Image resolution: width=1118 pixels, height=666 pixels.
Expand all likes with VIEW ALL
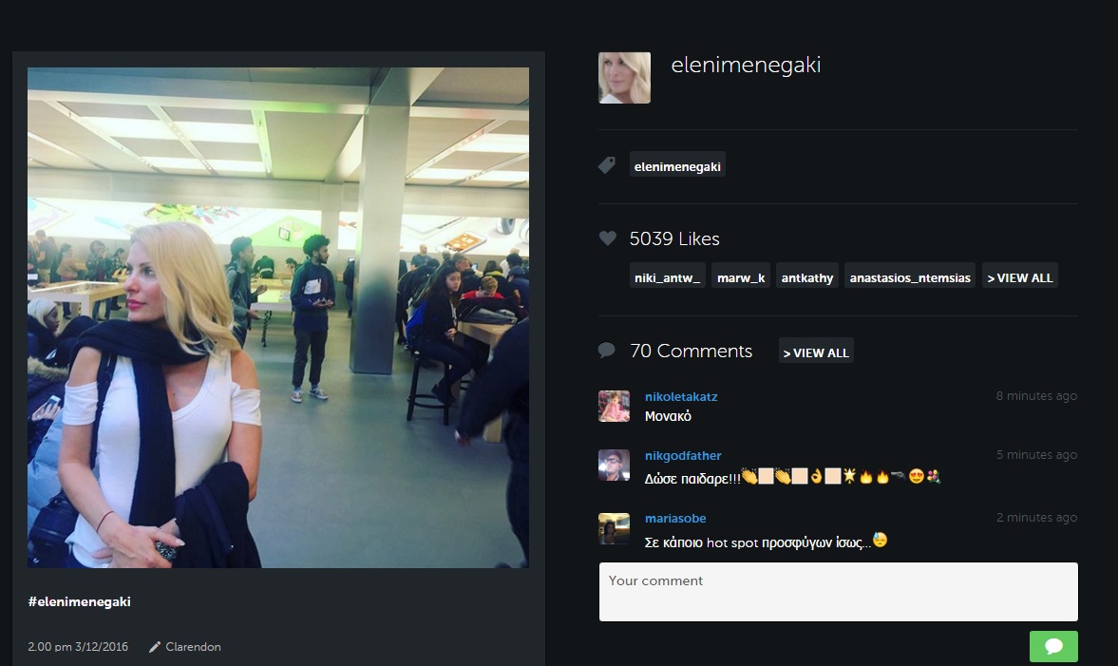point(1019,277)
